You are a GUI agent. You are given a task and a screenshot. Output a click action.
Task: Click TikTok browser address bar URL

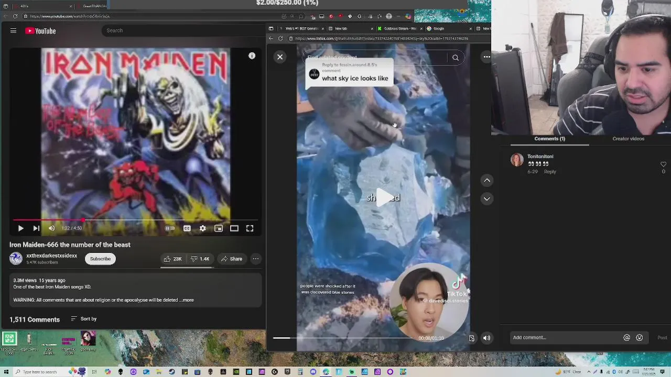tap(382, 39)
